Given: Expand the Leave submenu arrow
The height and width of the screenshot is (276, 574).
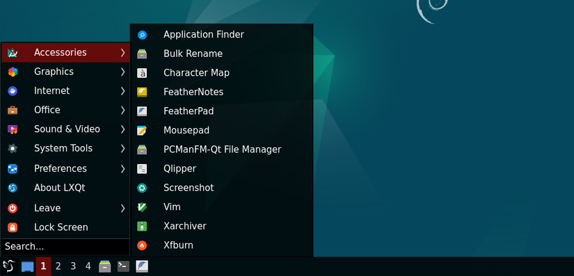Looking at the screenshot, I should [x=123, y=208].
